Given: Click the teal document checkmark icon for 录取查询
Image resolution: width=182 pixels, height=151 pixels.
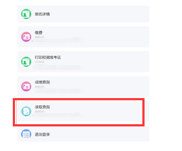Looking at the screenshot, I should [x=26, y=111].
